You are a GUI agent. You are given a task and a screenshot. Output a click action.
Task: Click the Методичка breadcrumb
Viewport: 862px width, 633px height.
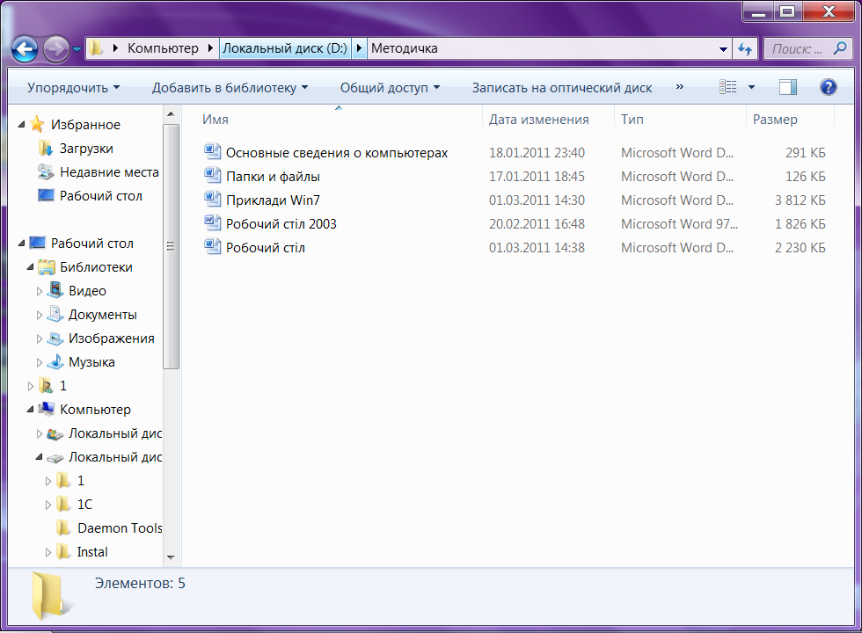point(404,48)
